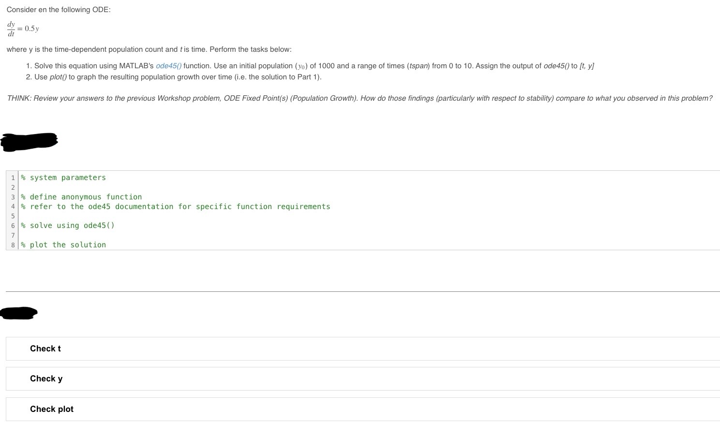The image size is (720, 424).
Task: Select the ode45 documentation comment on line 4
Action: (x=176, y=206)
